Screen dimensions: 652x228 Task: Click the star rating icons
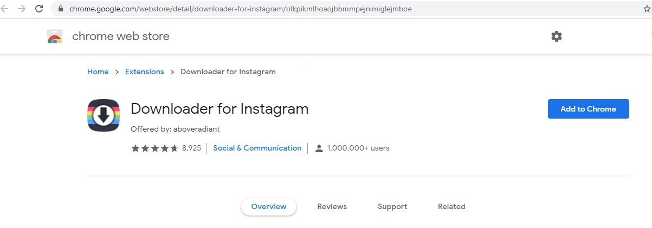[154, 148]
